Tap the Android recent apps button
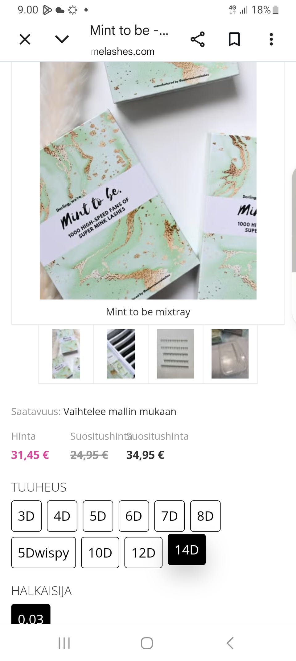The image size is (296, 661). coord(64,643)
